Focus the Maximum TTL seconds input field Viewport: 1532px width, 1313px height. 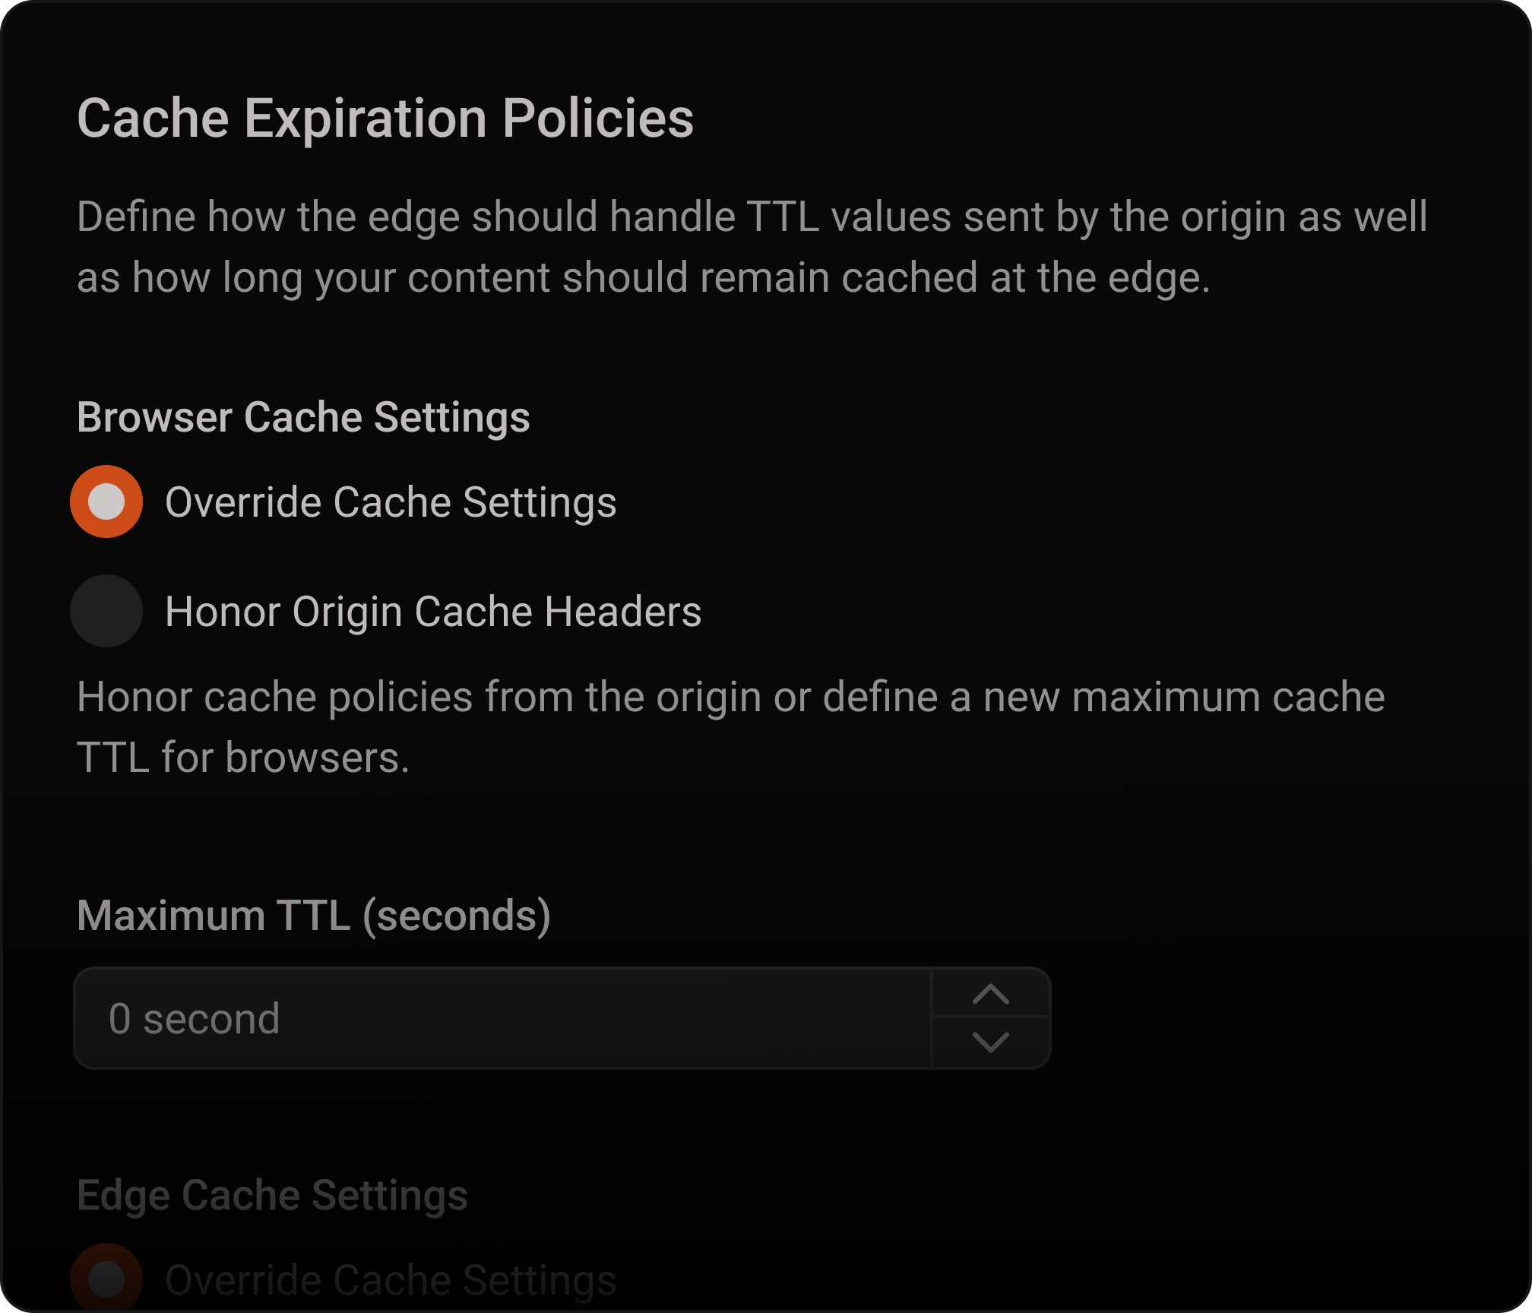pyautogui.click(x=502, y=1018)
